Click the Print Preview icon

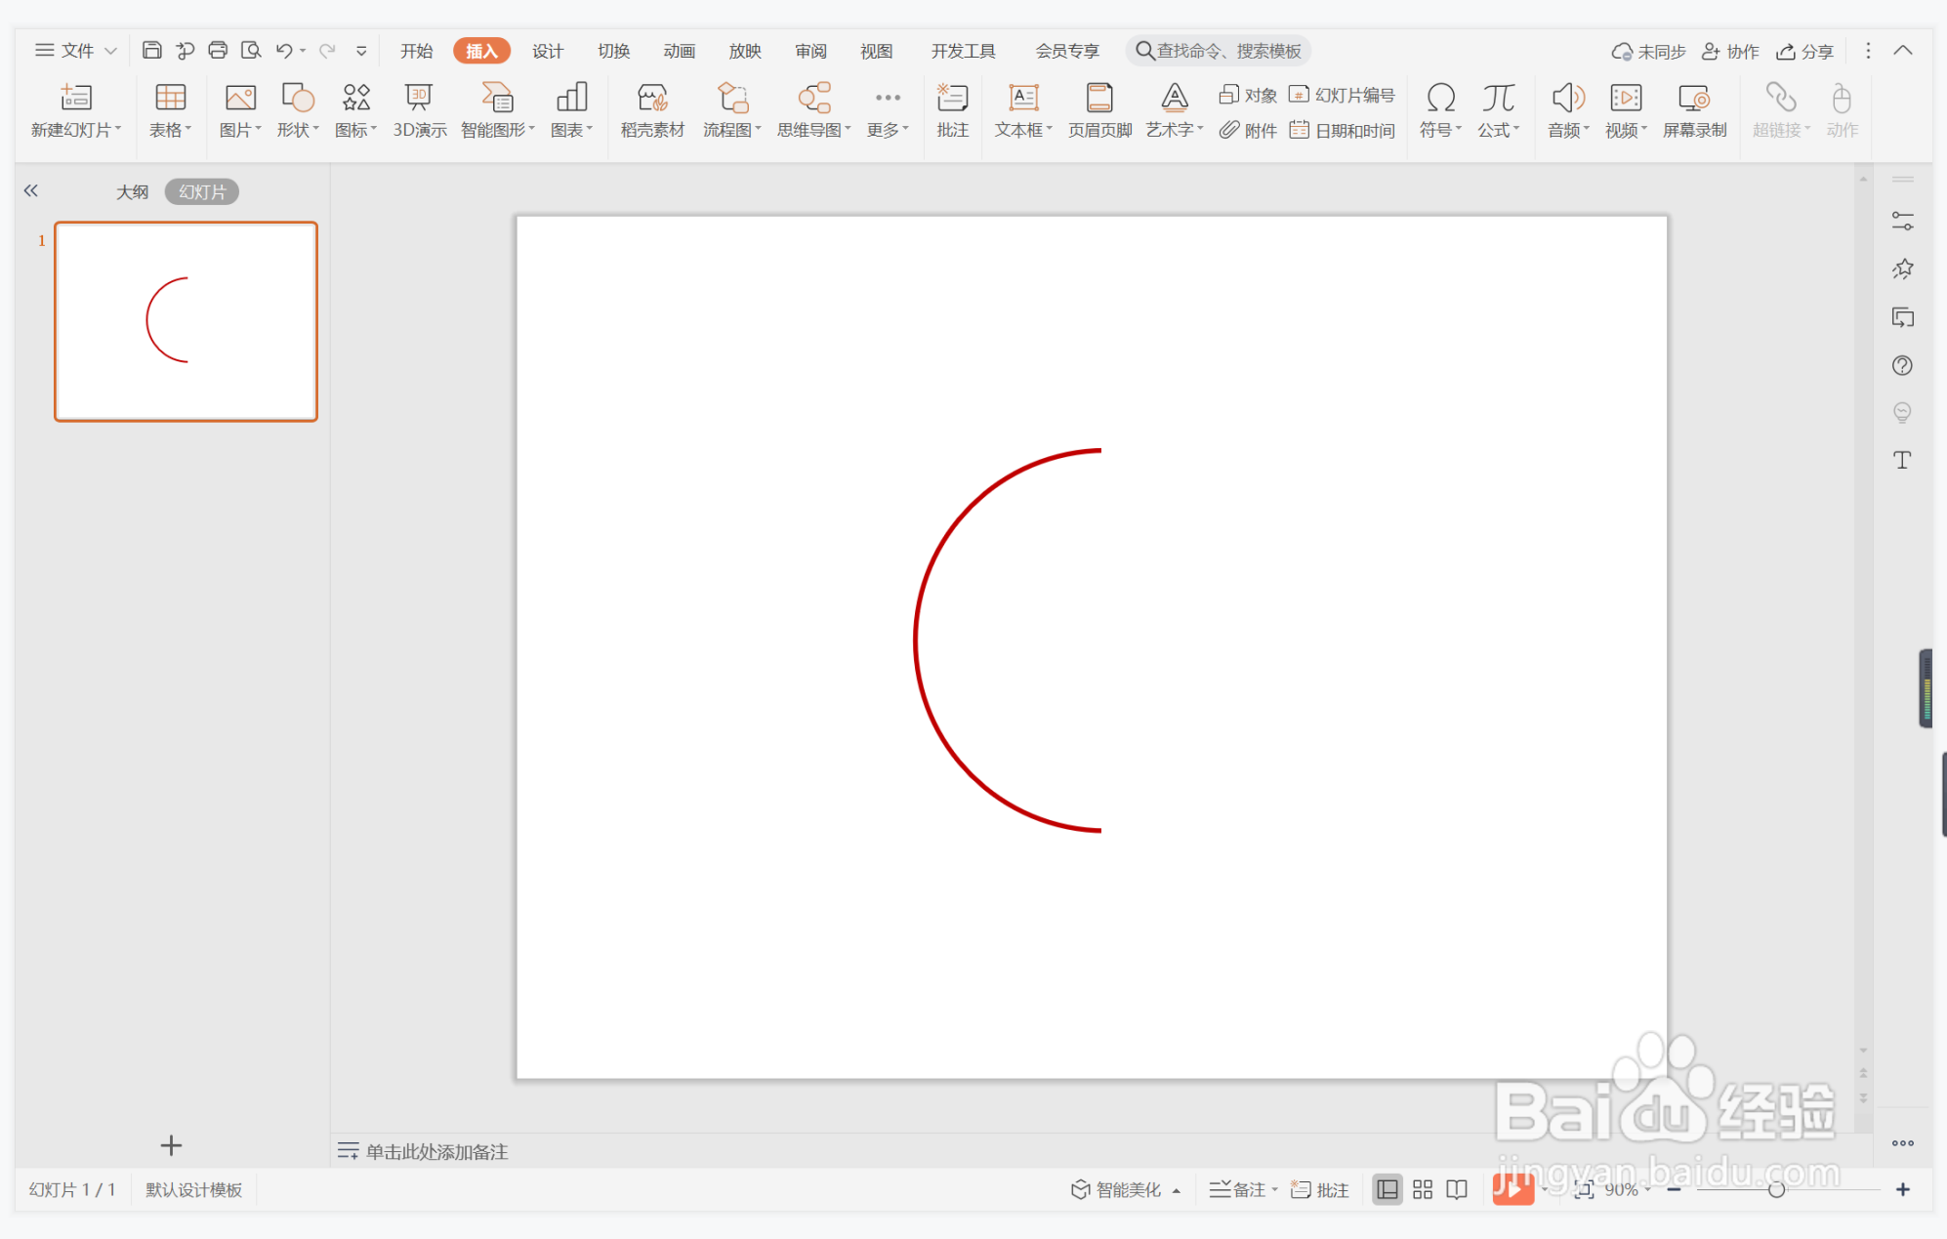251,50
